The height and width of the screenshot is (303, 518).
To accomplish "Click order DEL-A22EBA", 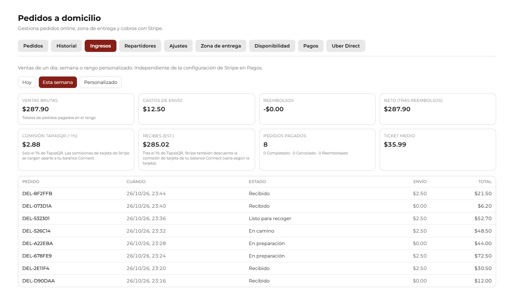I will click(37, 243).
